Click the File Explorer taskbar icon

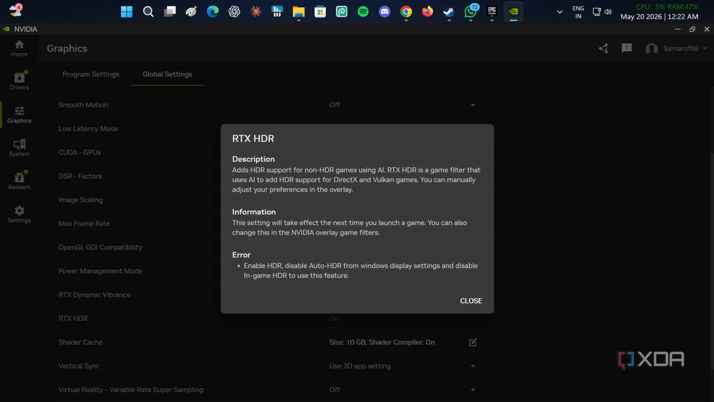298,11
